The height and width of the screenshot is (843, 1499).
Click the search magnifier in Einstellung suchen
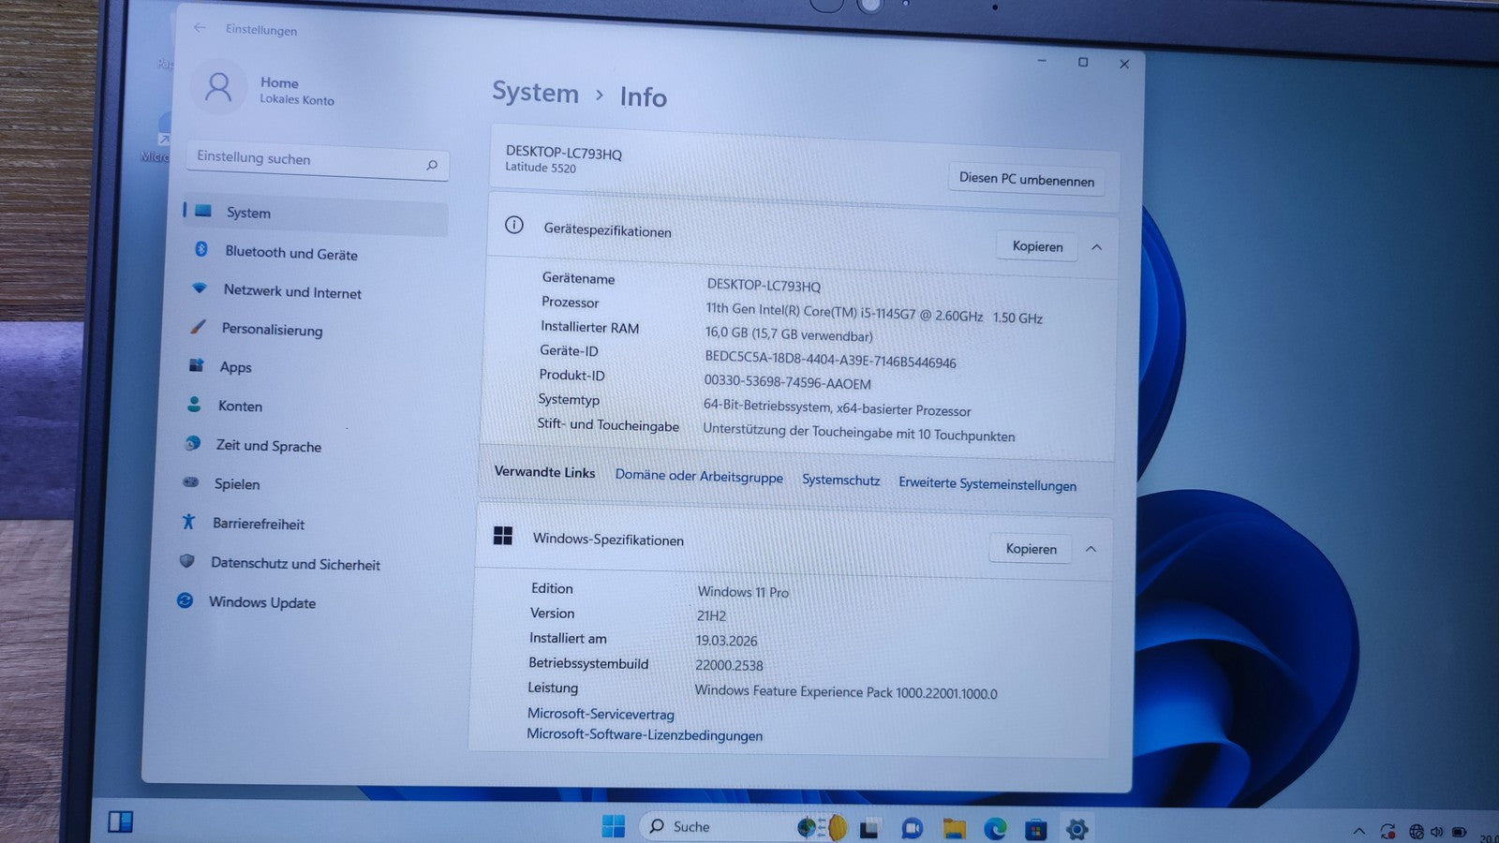tap(432, 166)
